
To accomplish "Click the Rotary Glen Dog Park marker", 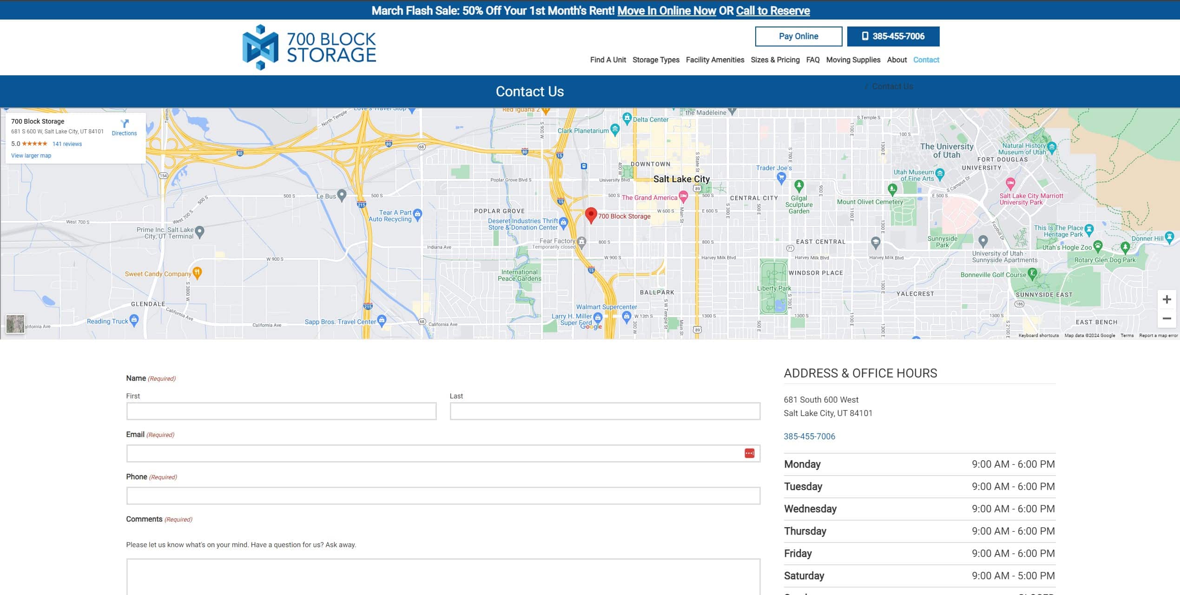I will point(1125,247).
